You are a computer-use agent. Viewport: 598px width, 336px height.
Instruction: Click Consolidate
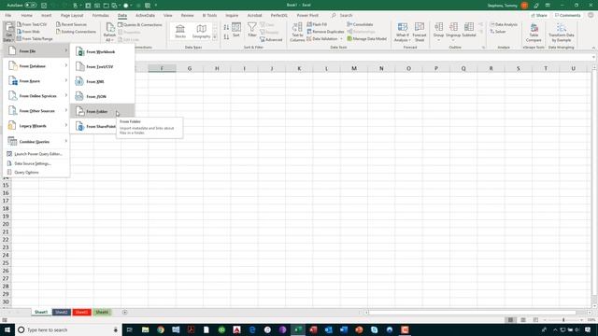(x=360, y=24)
